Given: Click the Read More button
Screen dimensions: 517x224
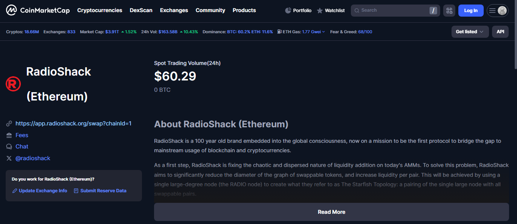Looking at the screenshot, I should point(332,212).
